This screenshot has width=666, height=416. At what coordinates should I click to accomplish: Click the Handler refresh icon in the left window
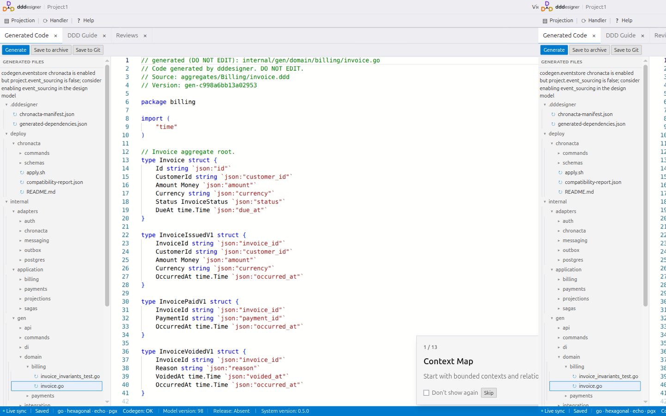(45, 21)
